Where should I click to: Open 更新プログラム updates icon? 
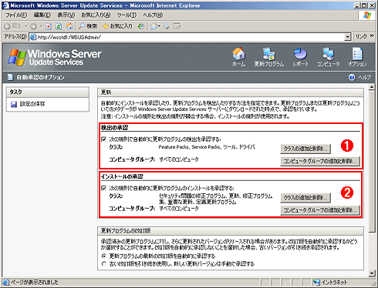click(268, 54)
